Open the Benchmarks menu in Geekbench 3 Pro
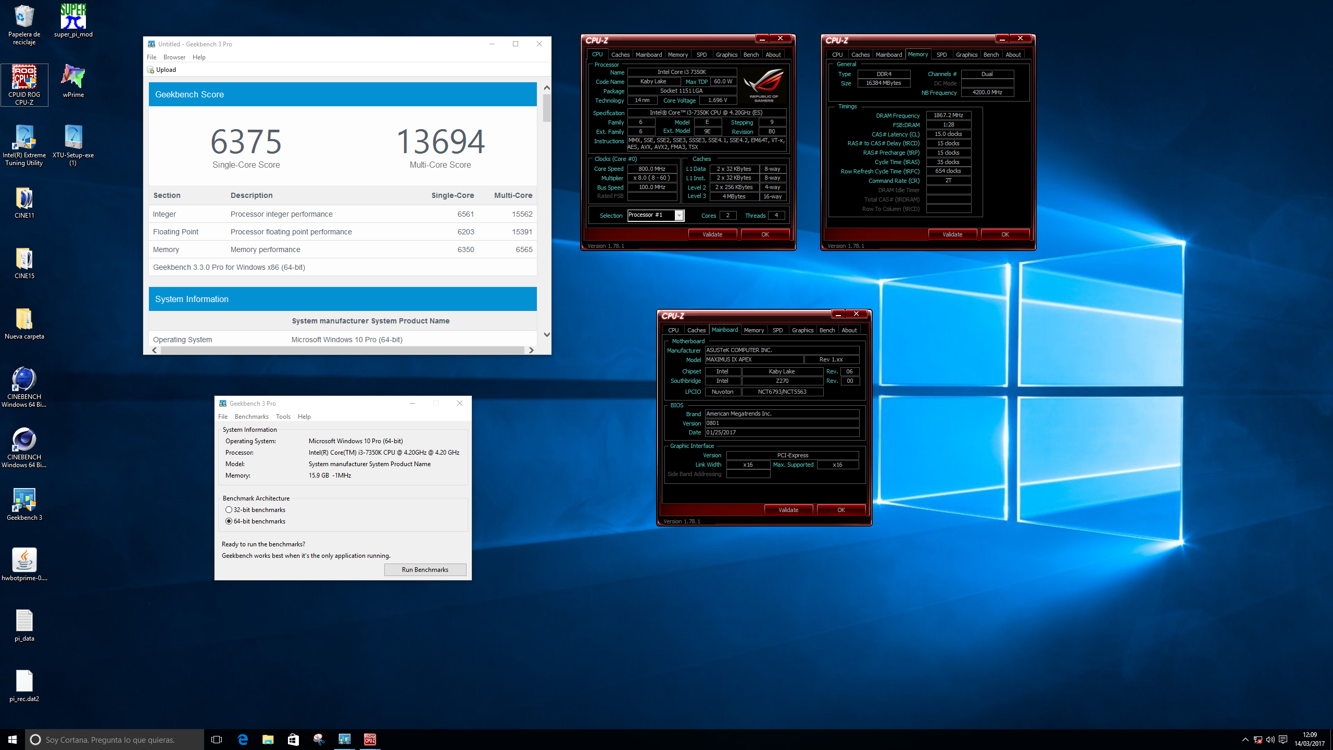Screen dimensions: 1333x750 [251, 417]
